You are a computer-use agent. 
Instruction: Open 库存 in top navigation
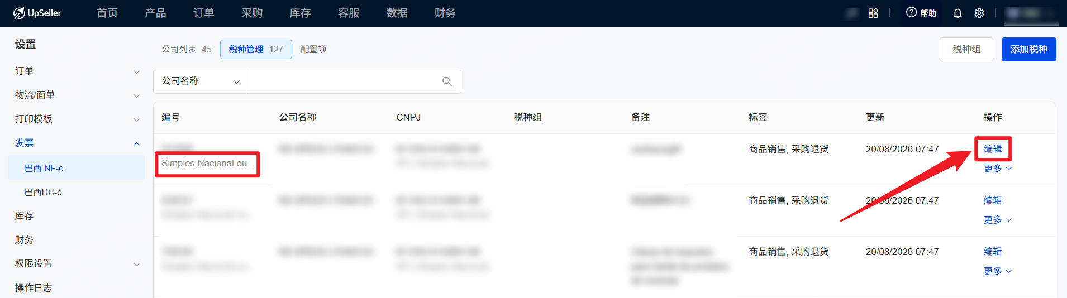300,13
